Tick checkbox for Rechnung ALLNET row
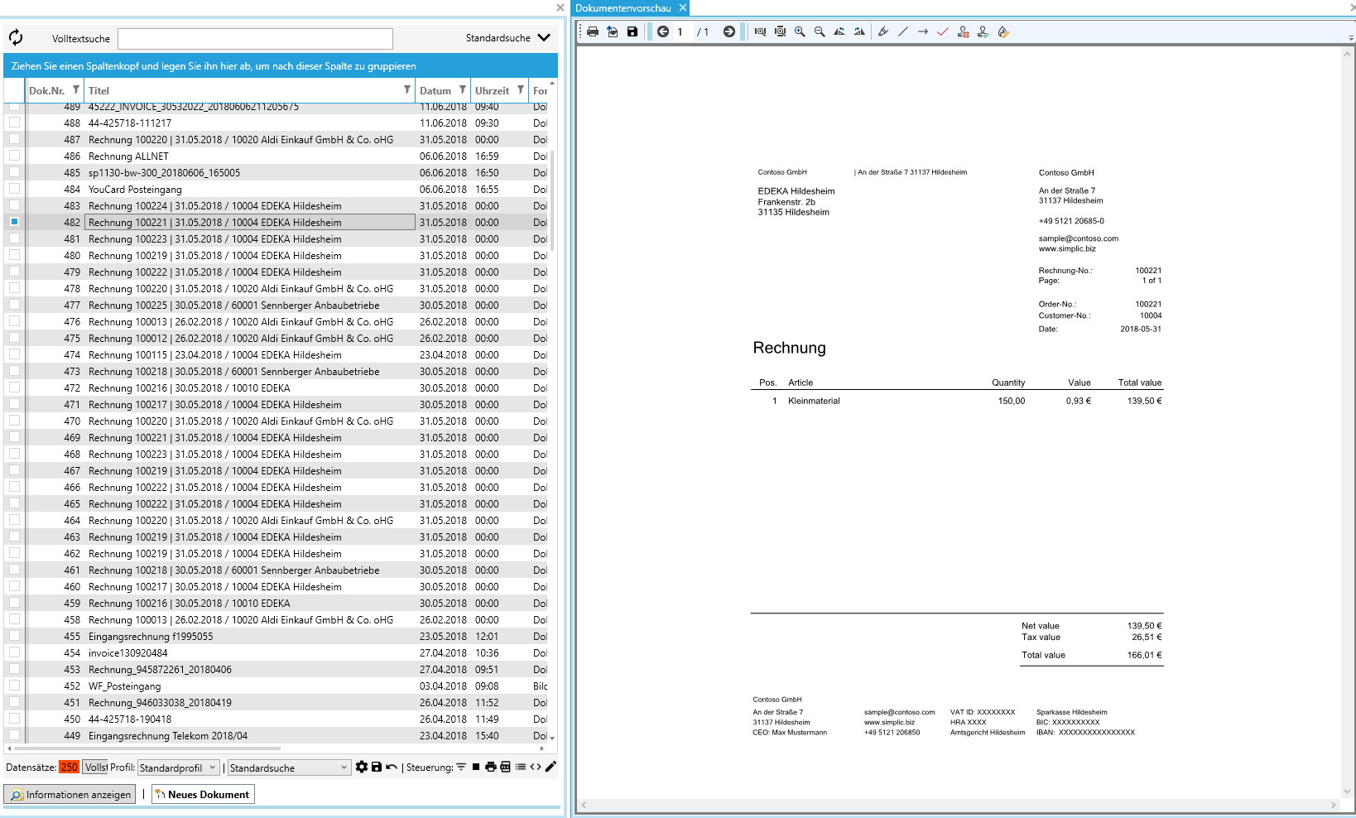The image size is (1356, 818). point(14,155)
